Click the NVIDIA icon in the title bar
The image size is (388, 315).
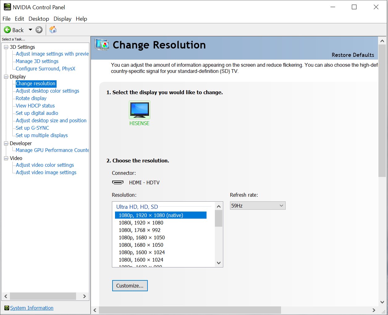6,6
